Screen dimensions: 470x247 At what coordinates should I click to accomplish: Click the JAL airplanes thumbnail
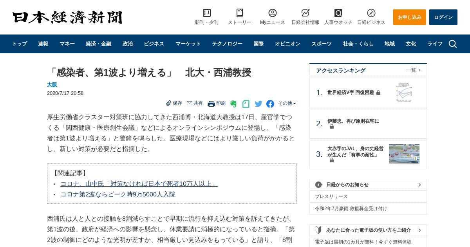[x=404, y=154]
